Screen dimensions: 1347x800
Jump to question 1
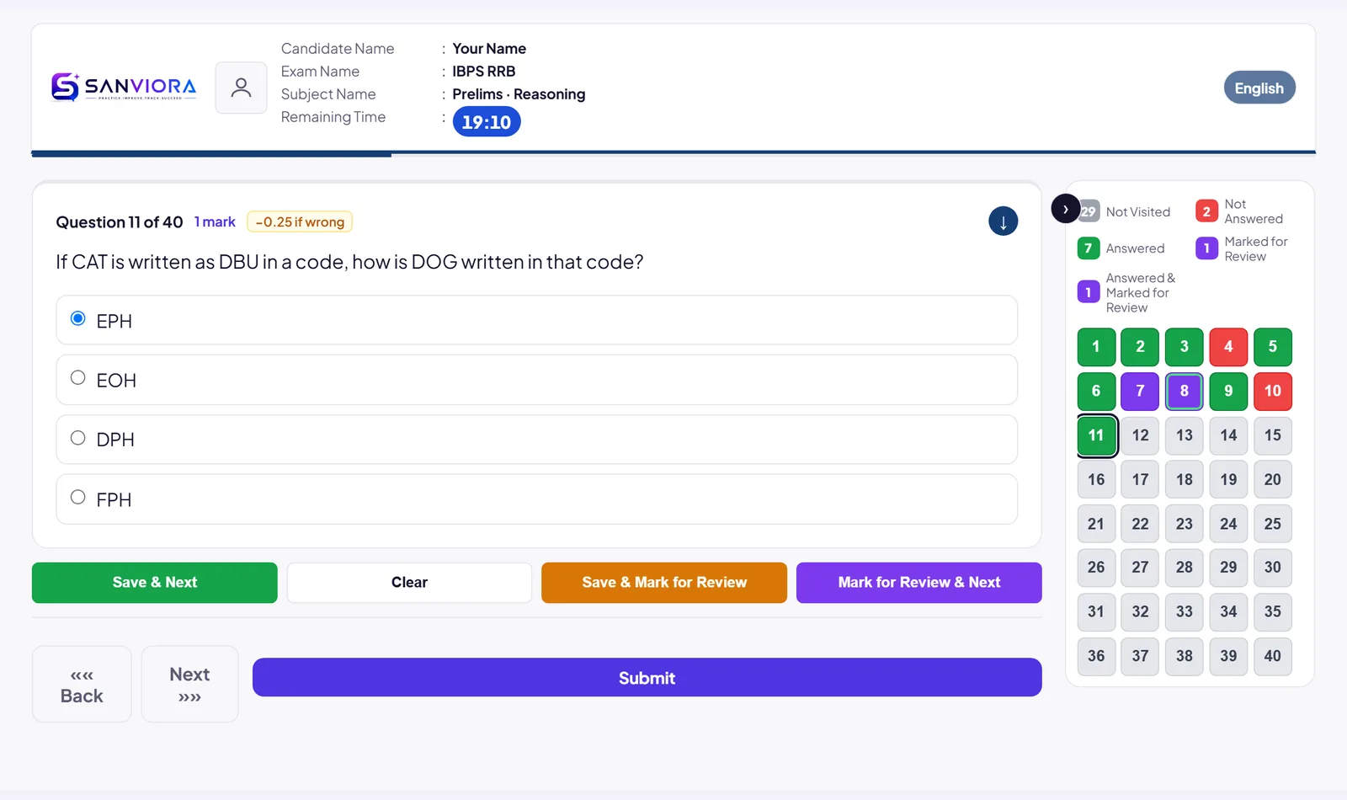tap(1096, 347)
